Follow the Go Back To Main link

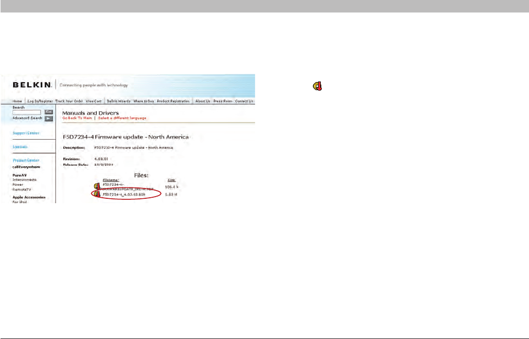(x=77, y=118)
